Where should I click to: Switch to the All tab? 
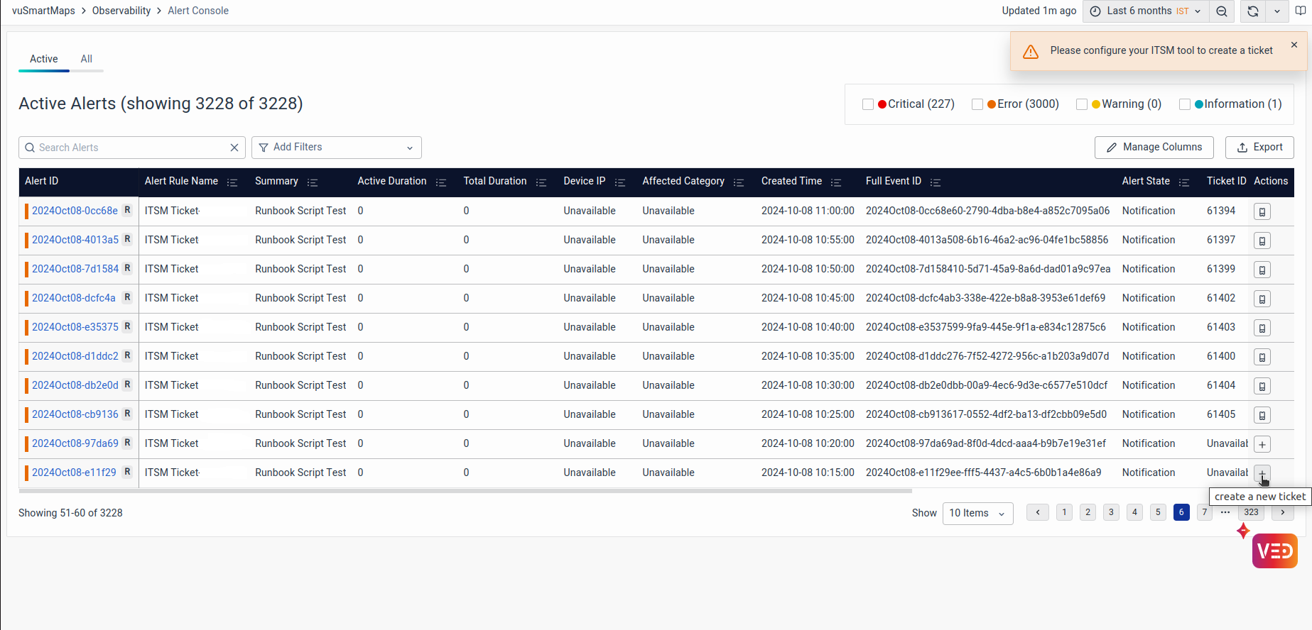click(86, 59)
